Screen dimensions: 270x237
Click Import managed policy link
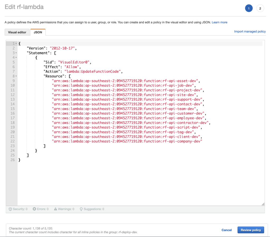point(250,31)
